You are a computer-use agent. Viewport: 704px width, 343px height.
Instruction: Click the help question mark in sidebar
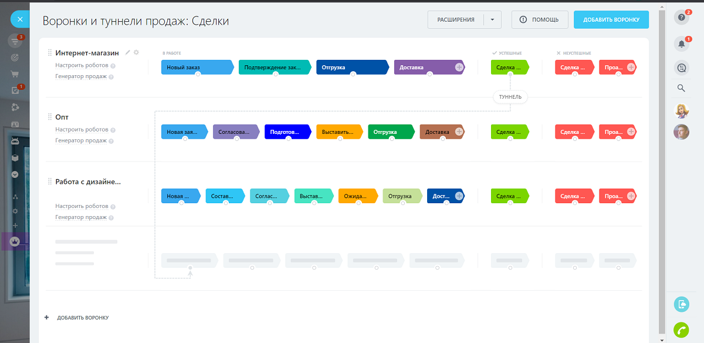point(681,17)
